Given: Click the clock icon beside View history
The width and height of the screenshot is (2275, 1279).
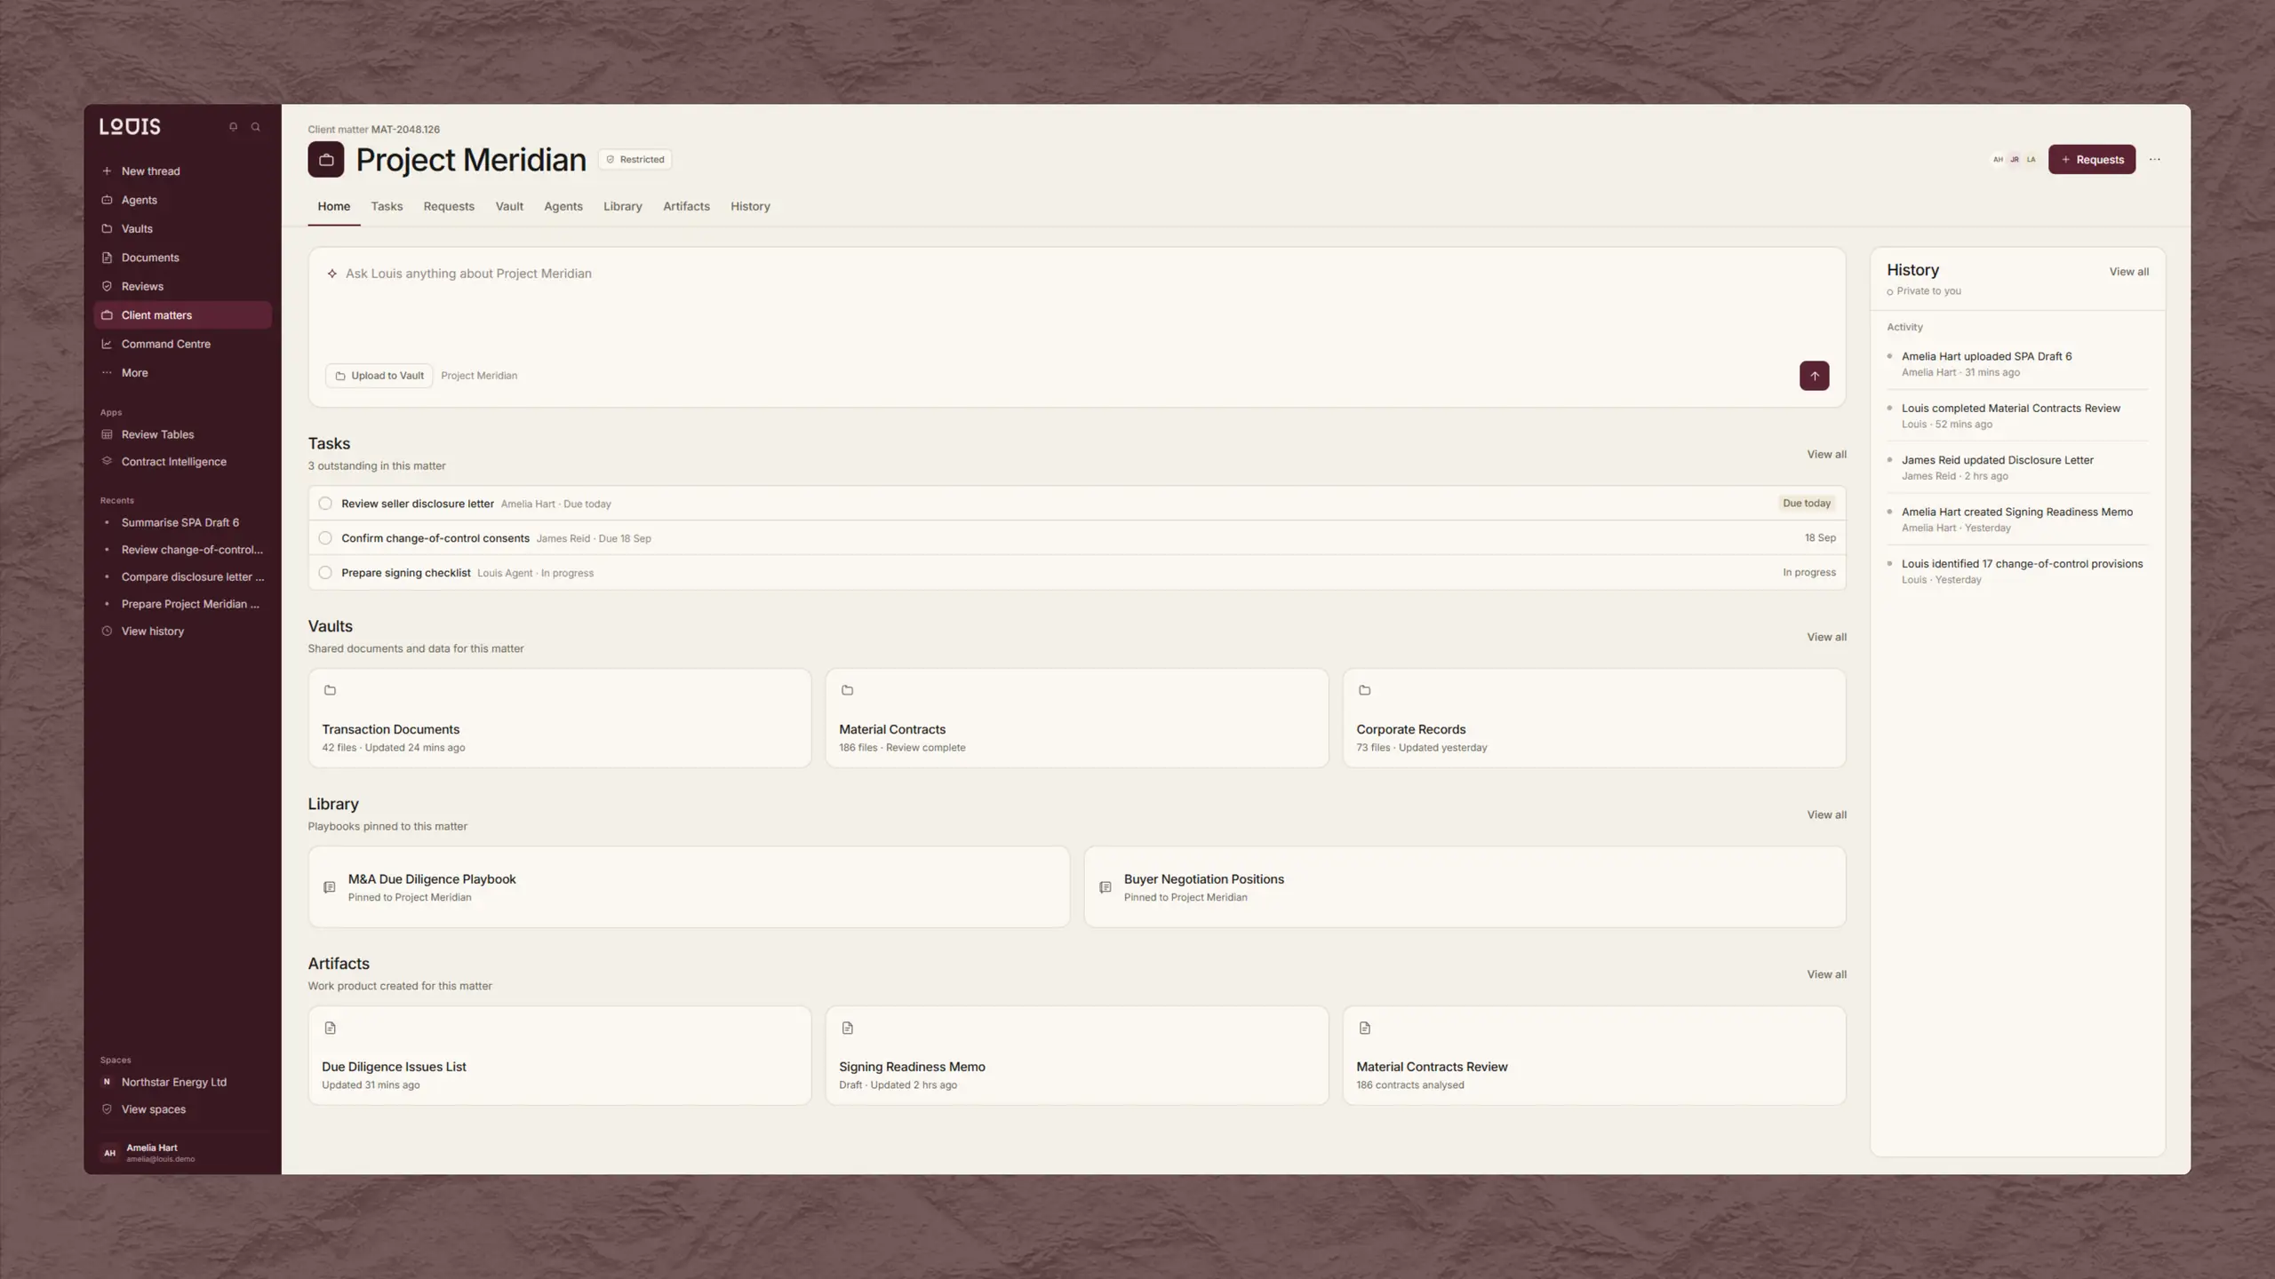Looking at the screenshot, I should [x=107, y=632].
